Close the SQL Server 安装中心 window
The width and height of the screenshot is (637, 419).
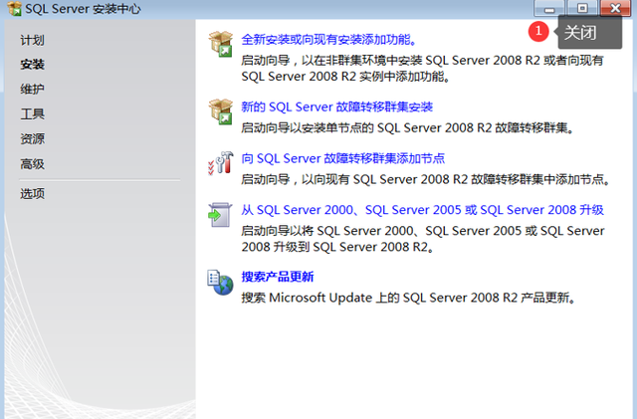(x=615, y=8)
